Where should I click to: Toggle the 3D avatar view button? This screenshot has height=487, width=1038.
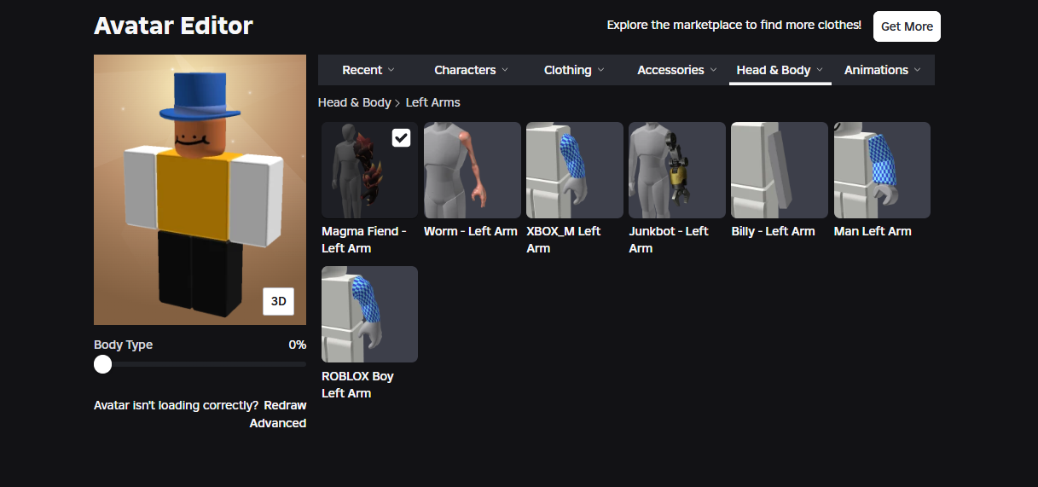(x=278, y=301)
